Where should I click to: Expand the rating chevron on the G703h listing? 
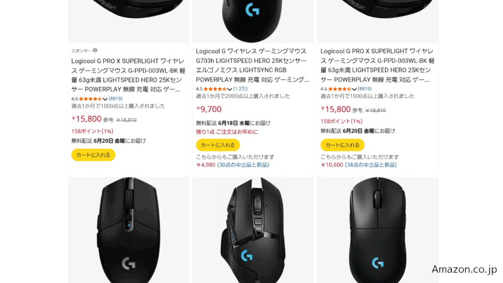tap(230, 89)
